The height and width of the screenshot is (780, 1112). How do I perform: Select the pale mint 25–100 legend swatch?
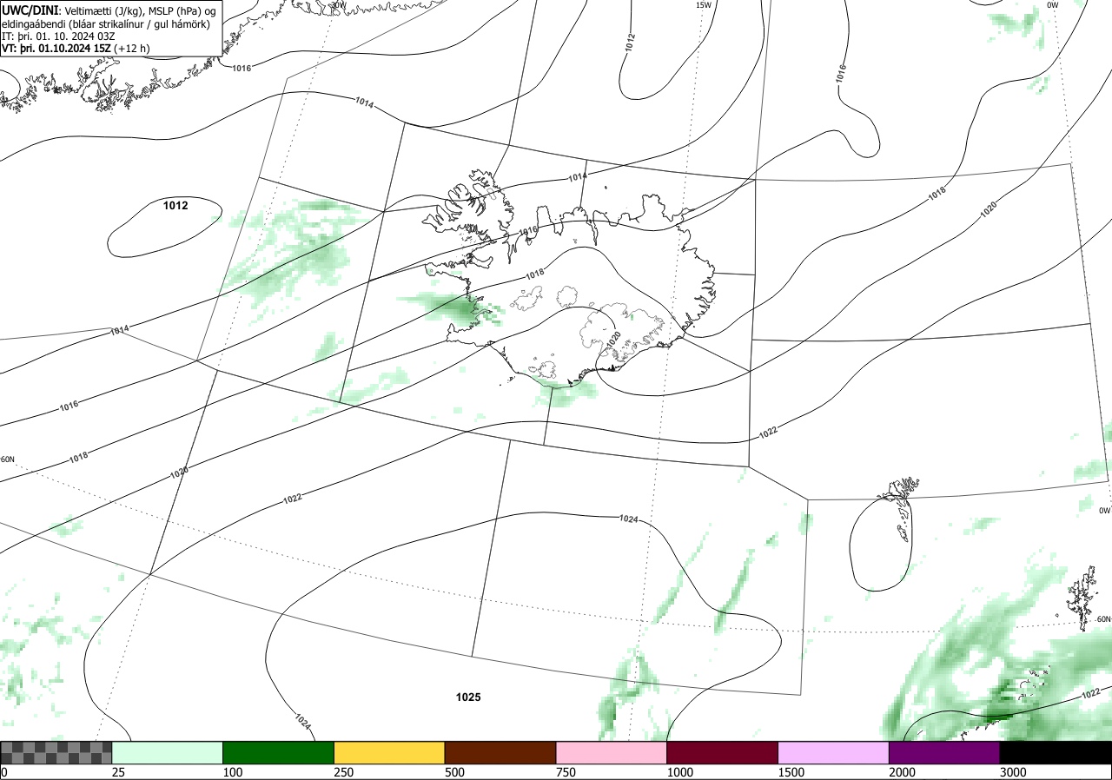click(168, 752)
